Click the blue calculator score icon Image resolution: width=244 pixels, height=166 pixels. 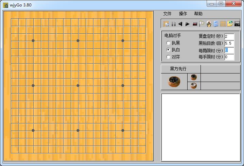[x=216, y=24]
